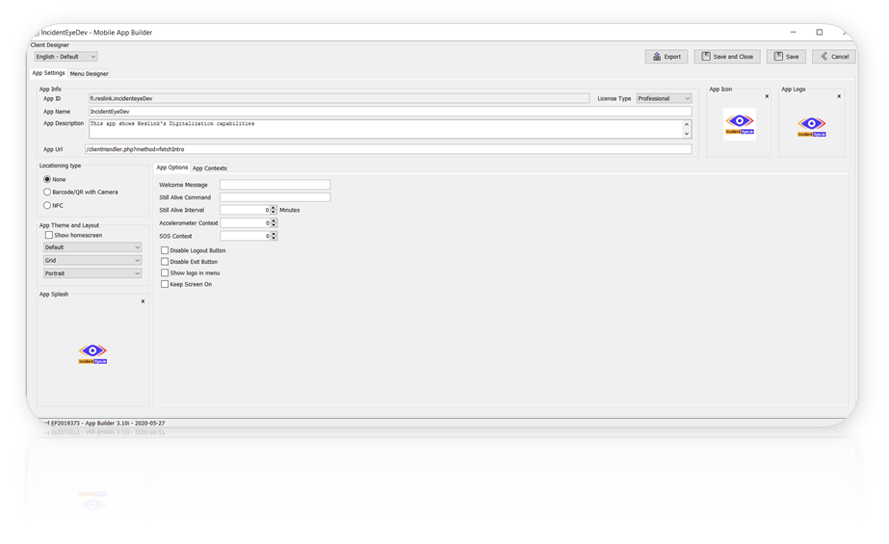Open the Portrait orientation dropdown
This screenshot has width=889, height=544.
92,273
